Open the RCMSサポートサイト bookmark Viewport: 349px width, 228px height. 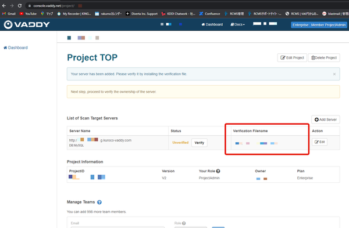[x=265, y=14]
